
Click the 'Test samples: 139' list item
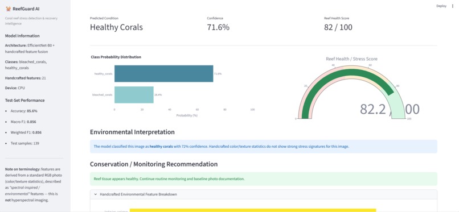pyautogui.click(x=25, y=143)
